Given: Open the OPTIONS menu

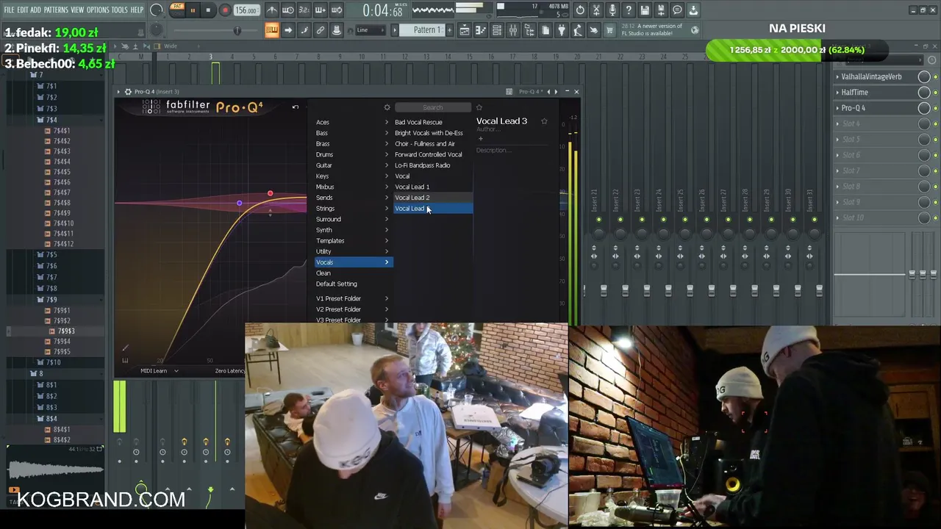Looking at the screenshot, I should (98, 10).
